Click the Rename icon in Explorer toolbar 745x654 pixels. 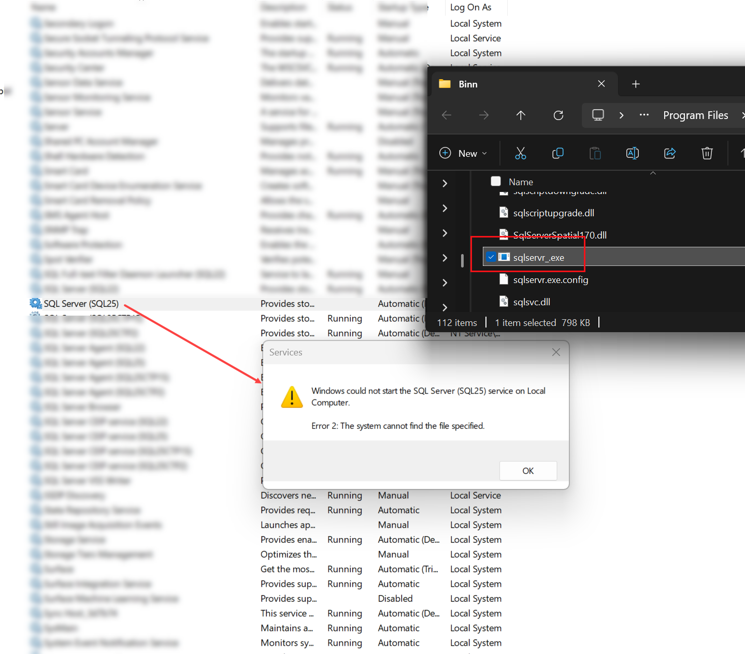click(x=633, y=153)
